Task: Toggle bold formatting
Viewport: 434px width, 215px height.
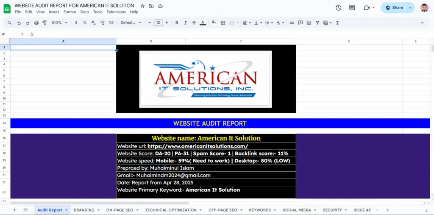Action: coord(176,23)
